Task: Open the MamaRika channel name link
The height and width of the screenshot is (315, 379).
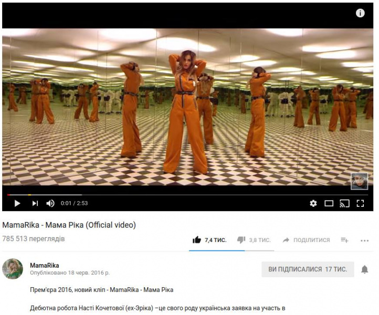Action: tap(45, 265)
